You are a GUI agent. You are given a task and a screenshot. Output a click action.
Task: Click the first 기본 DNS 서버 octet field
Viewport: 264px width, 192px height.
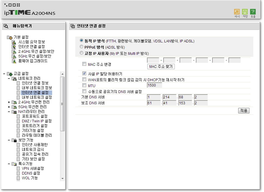click(154, 97)
